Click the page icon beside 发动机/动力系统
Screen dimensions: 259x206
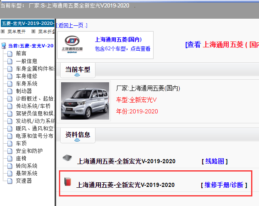point(10,121)
